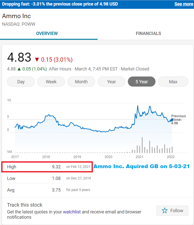Screen dimensions: 194x225
Task: Open the watchlist link
Action: coord(72,212)
